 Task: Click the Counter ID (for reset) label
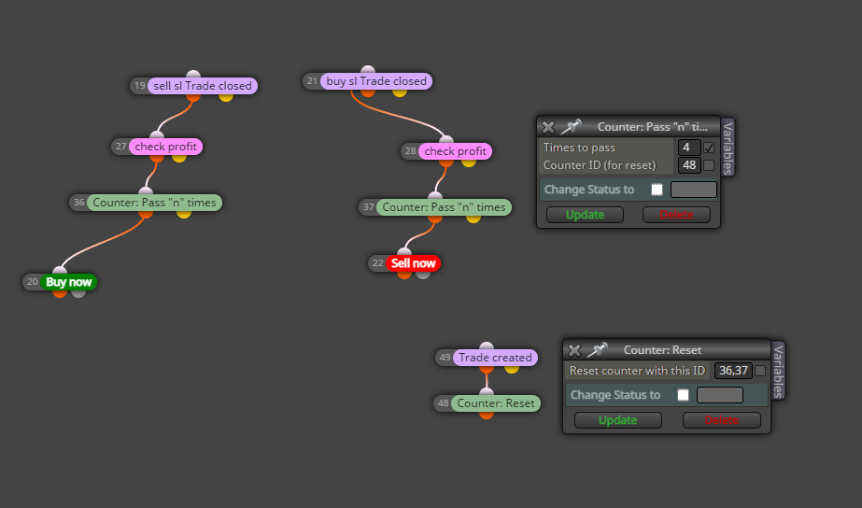(x=600, y=165)
